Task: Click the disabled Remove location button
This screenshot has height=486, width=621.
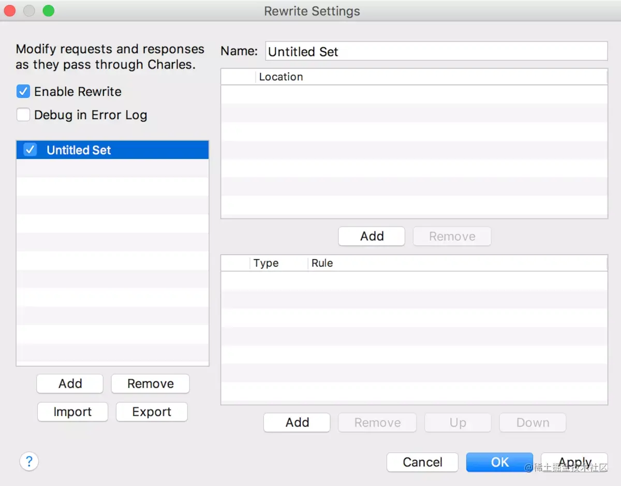Action: [x=452, y=236]
